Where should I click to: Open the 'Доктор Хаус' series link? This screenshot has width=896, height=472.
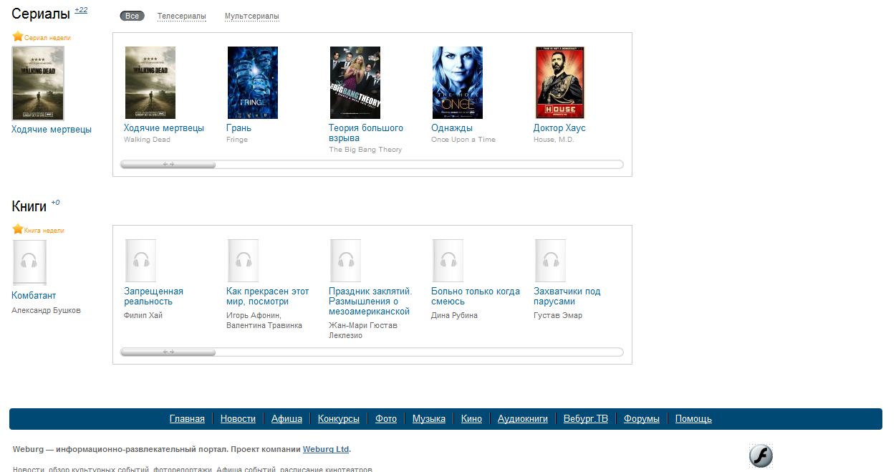(559, 128)
